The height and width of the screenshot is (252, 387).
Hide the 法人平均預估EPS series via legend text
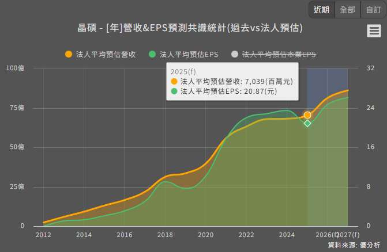189,54
